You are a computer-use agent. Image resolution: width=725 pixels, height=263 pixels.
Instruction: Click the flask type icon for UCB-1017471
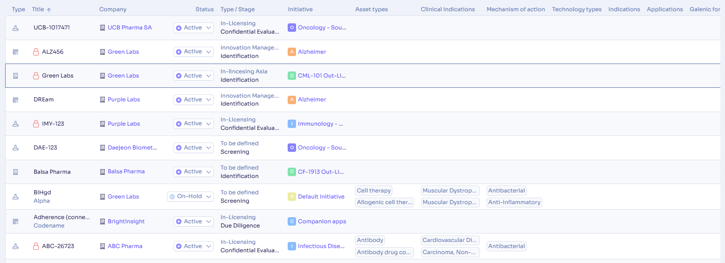click(x=15, y=28)
